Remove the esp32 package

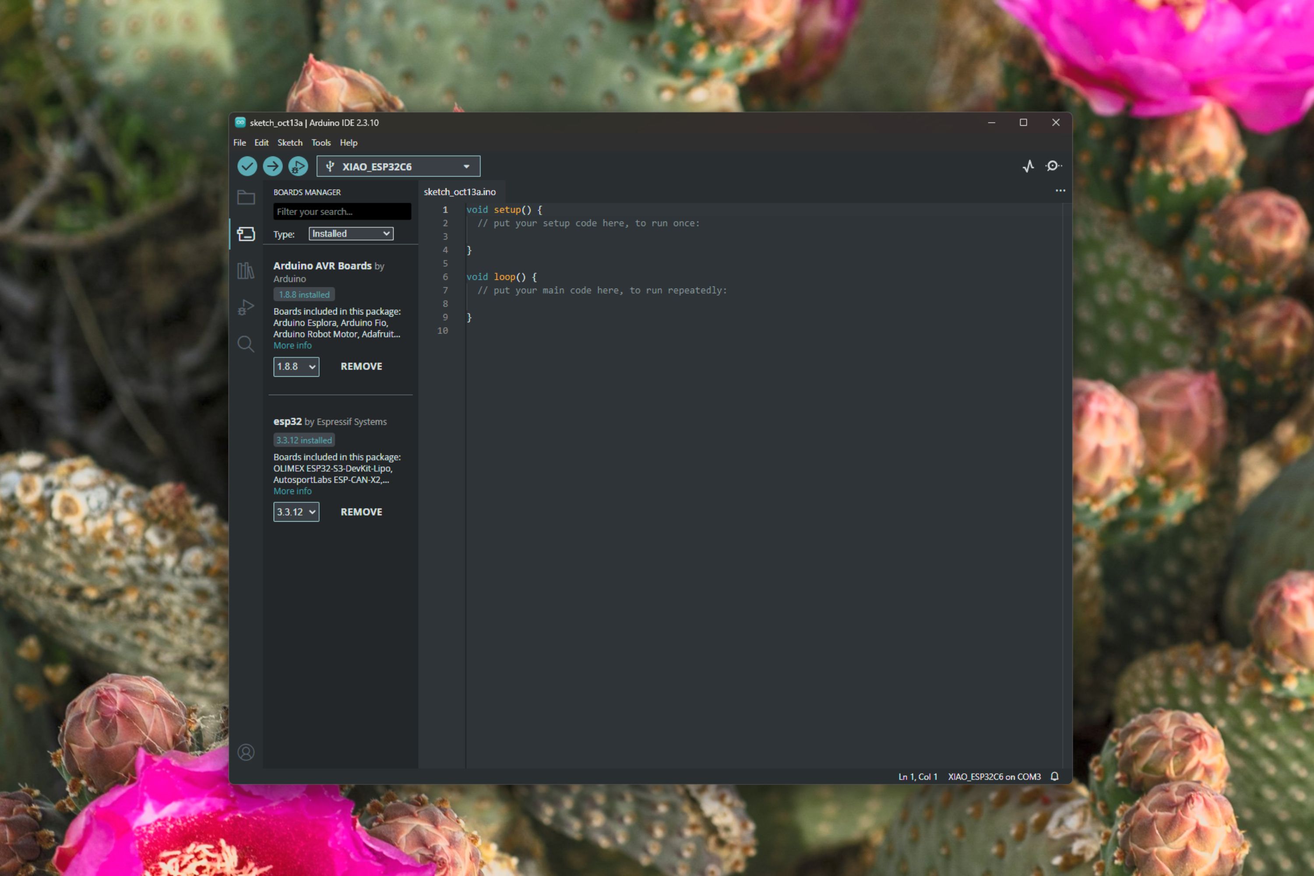[x=361, y=512]
